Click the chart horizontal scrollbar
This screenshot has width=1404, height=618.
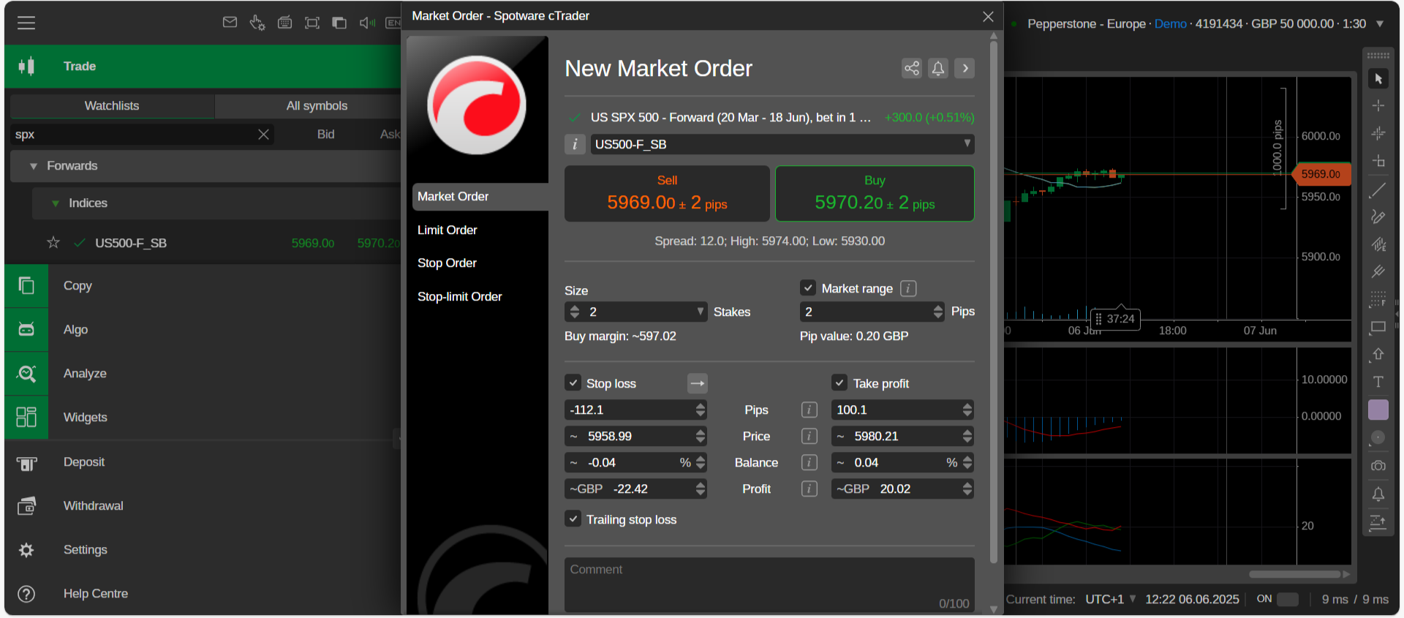pyautogui.click(x=1294, y=574)
